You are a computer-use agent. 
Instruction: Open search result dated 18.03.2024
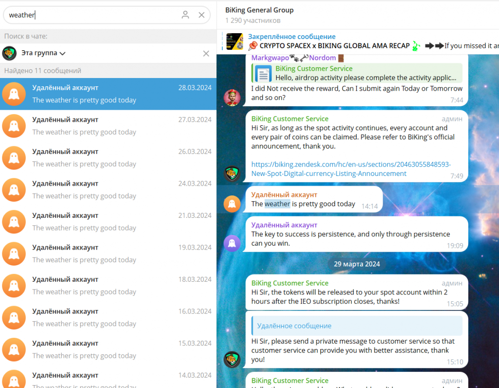click(x=108, y=286)
